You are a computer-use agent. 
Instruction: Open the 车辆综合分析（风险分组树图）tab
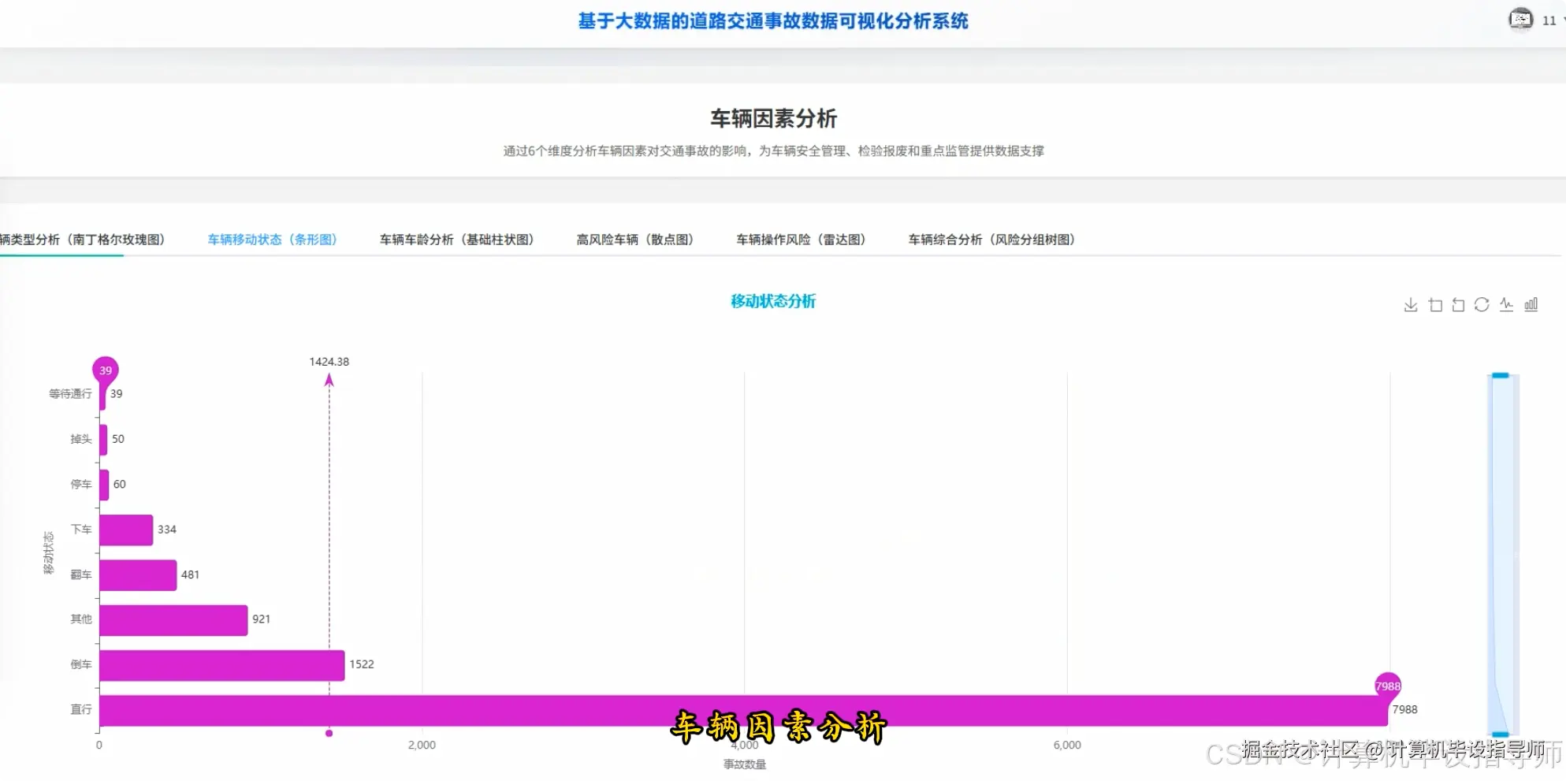click(x=991, y=240)
